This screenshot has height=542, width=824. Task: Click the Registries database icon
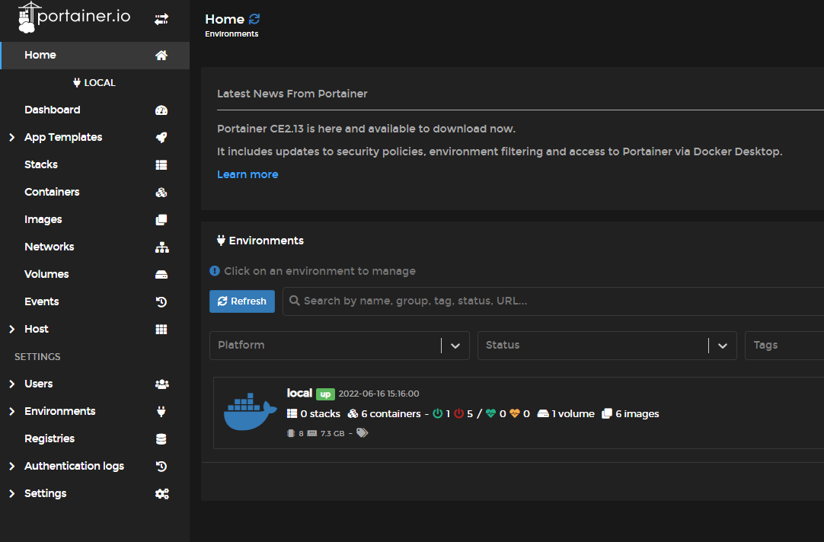(161, 439)
